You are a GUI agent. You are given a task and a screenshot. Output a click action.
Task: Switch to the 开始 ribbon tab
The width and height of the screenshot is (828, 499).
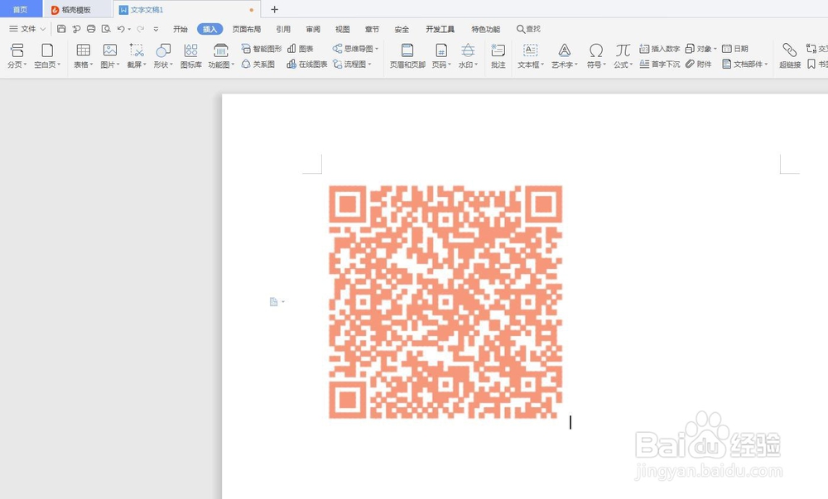[x=180, y=29]
